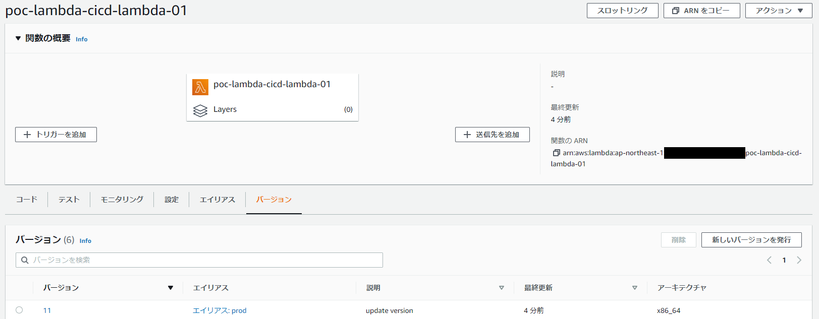Click the Layers (0) row

pos(272,110)
